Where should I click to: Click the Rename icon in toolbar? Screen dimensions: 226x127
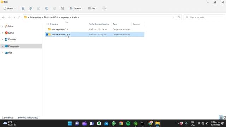click(x=47, y=8)
